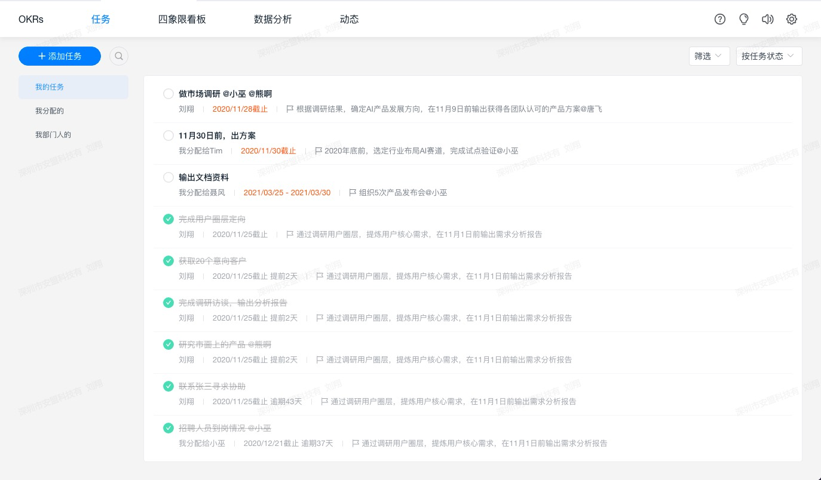This screenshot has width=821, height=480.
Task: Uncheck completed task 研究市面上的产品
Action: pyautogui.click(x=169, y=344)
